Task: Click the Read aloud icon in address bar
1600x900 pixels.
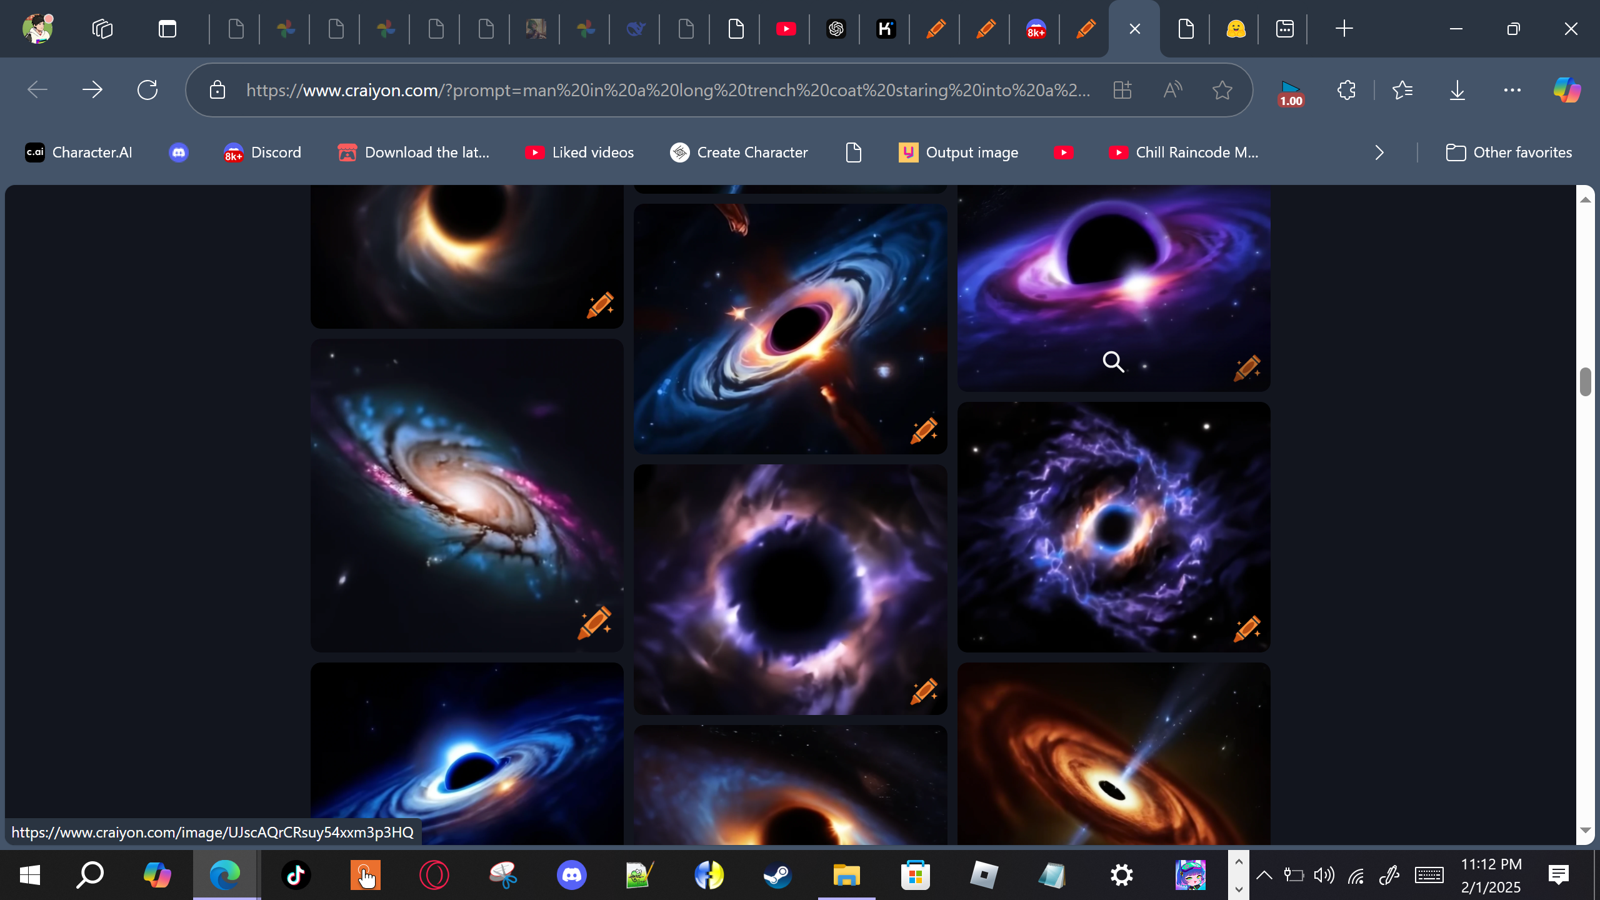Action: 1172,90
